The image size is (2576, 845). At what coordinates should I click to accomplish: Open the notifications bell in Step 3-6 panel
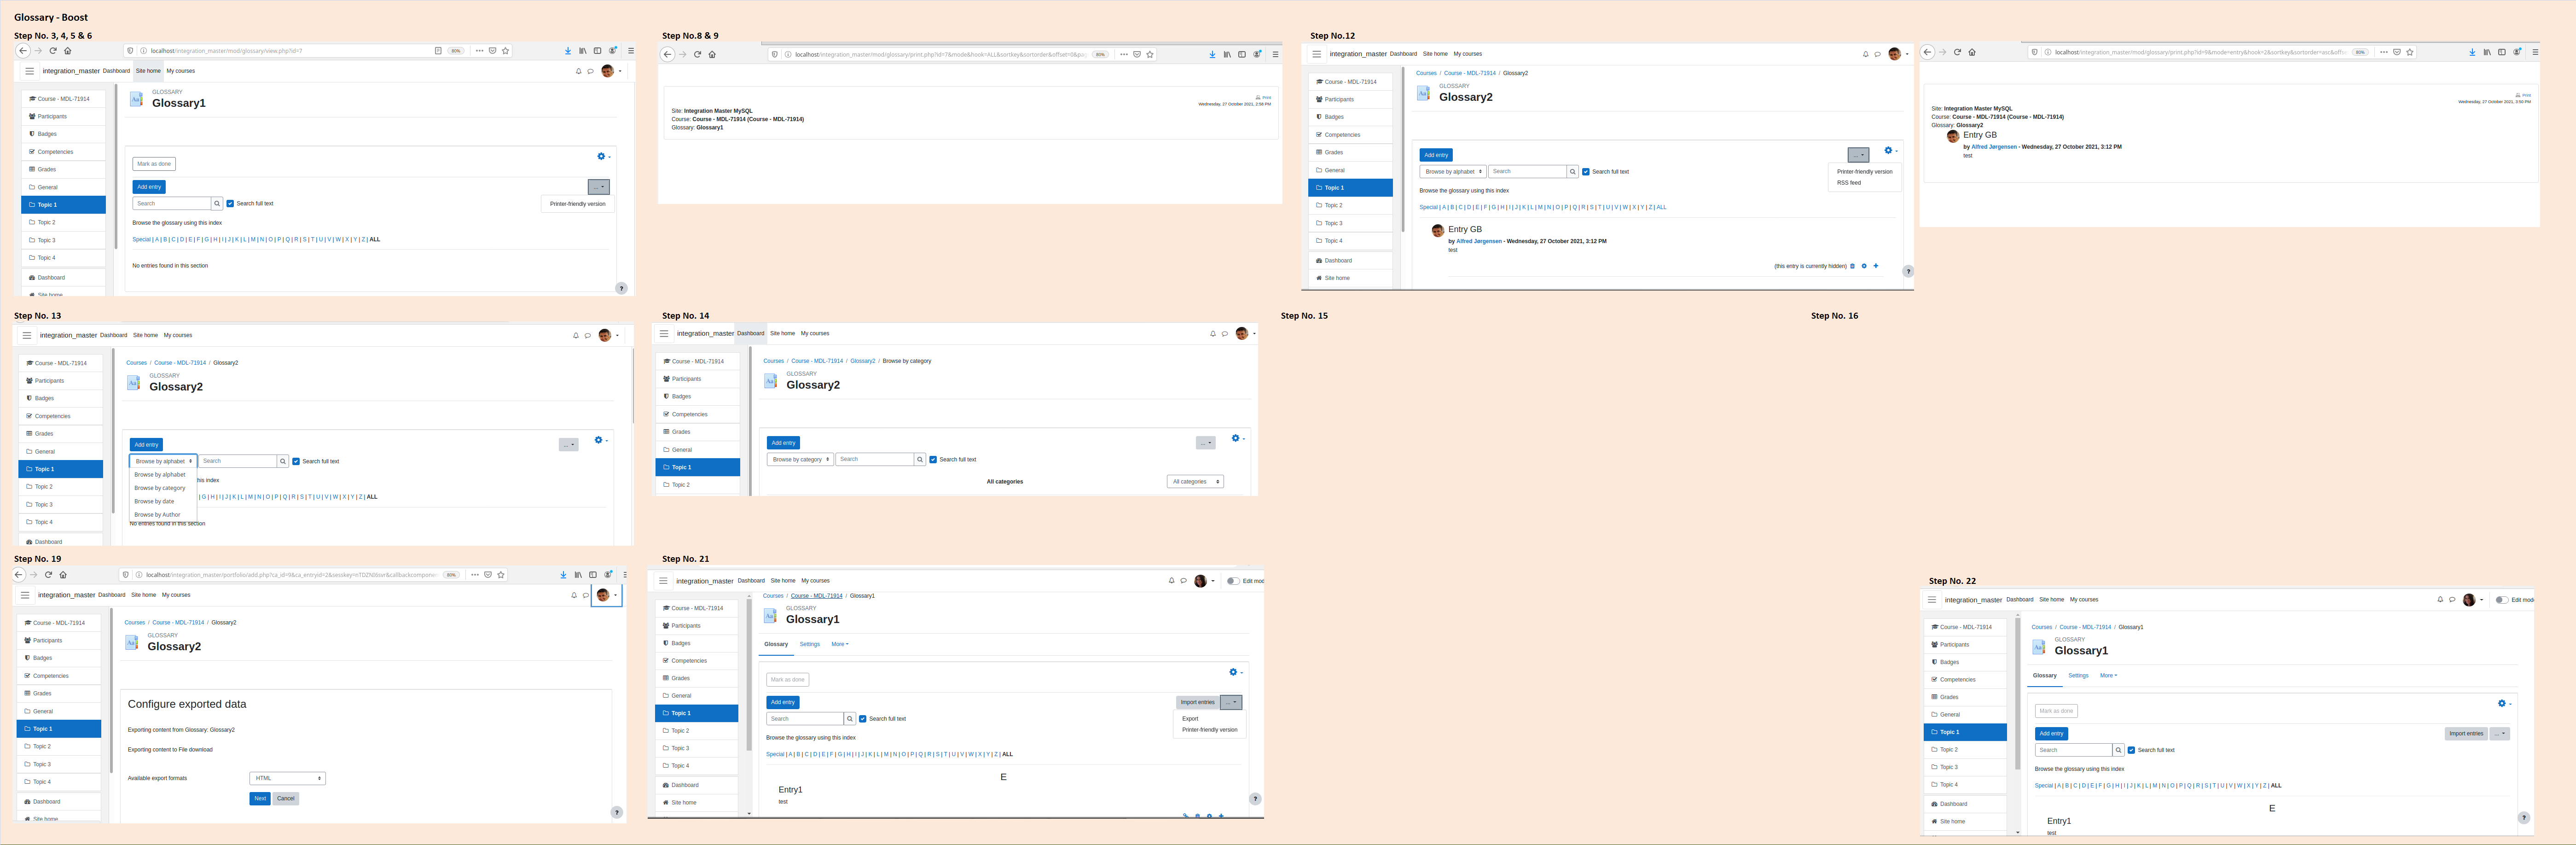tap(578, 71)
